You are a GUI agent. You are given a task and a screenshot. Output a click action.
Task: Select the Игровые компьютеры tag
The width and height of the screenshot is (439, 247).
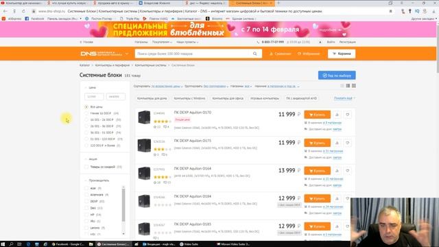click(x=265, y=98)
